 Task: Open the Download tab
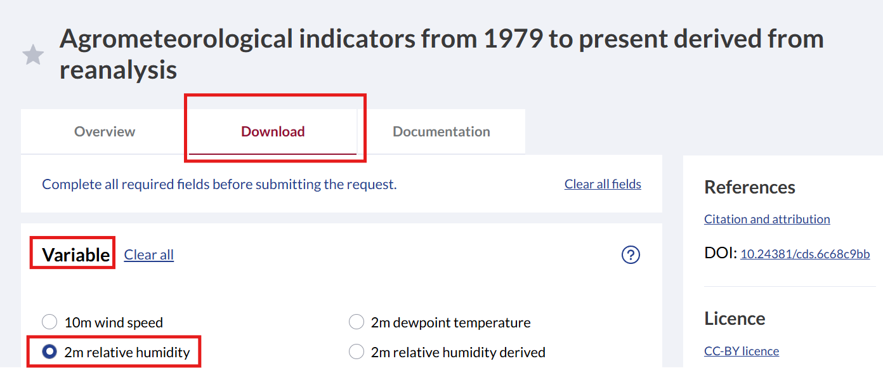click(x=273, y=132)
